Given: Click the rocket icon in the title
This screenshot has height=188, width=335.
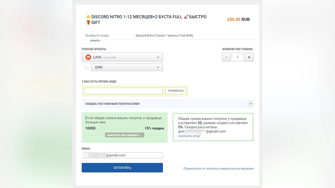Looking at the screenshot, I should point(186,17).
